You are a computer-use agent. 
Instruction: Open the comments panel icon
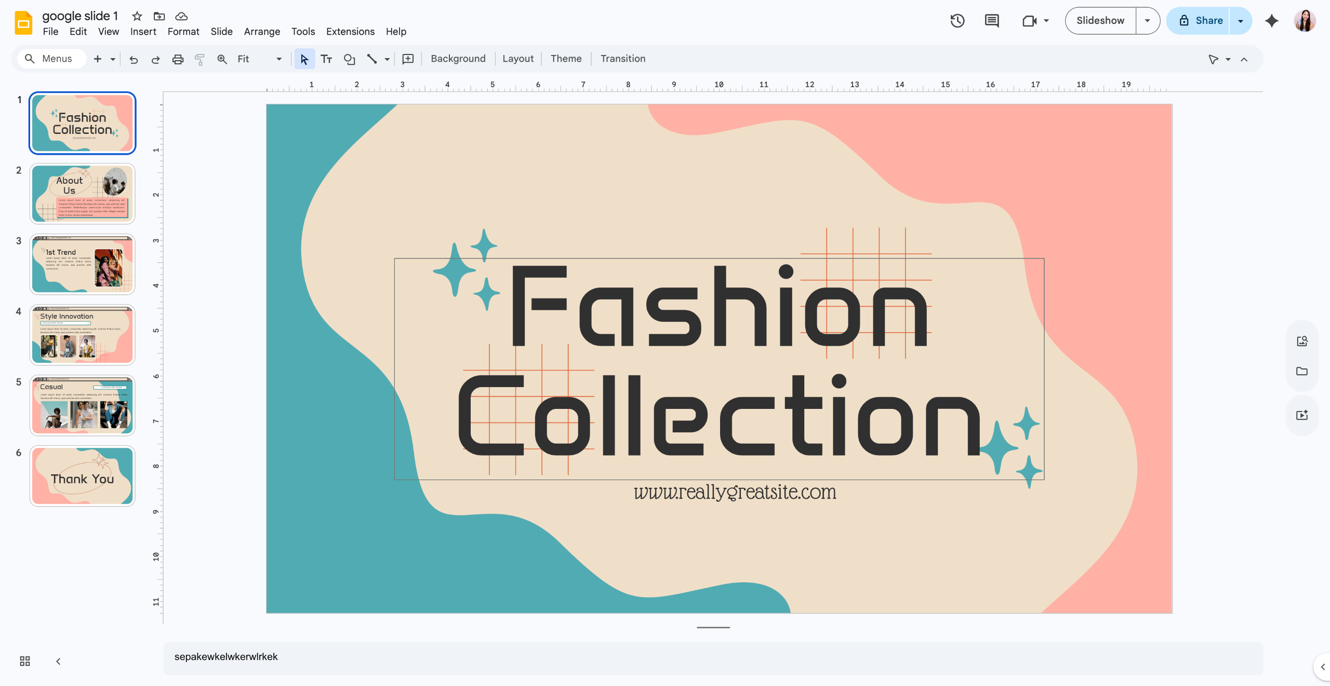(992, 21)
